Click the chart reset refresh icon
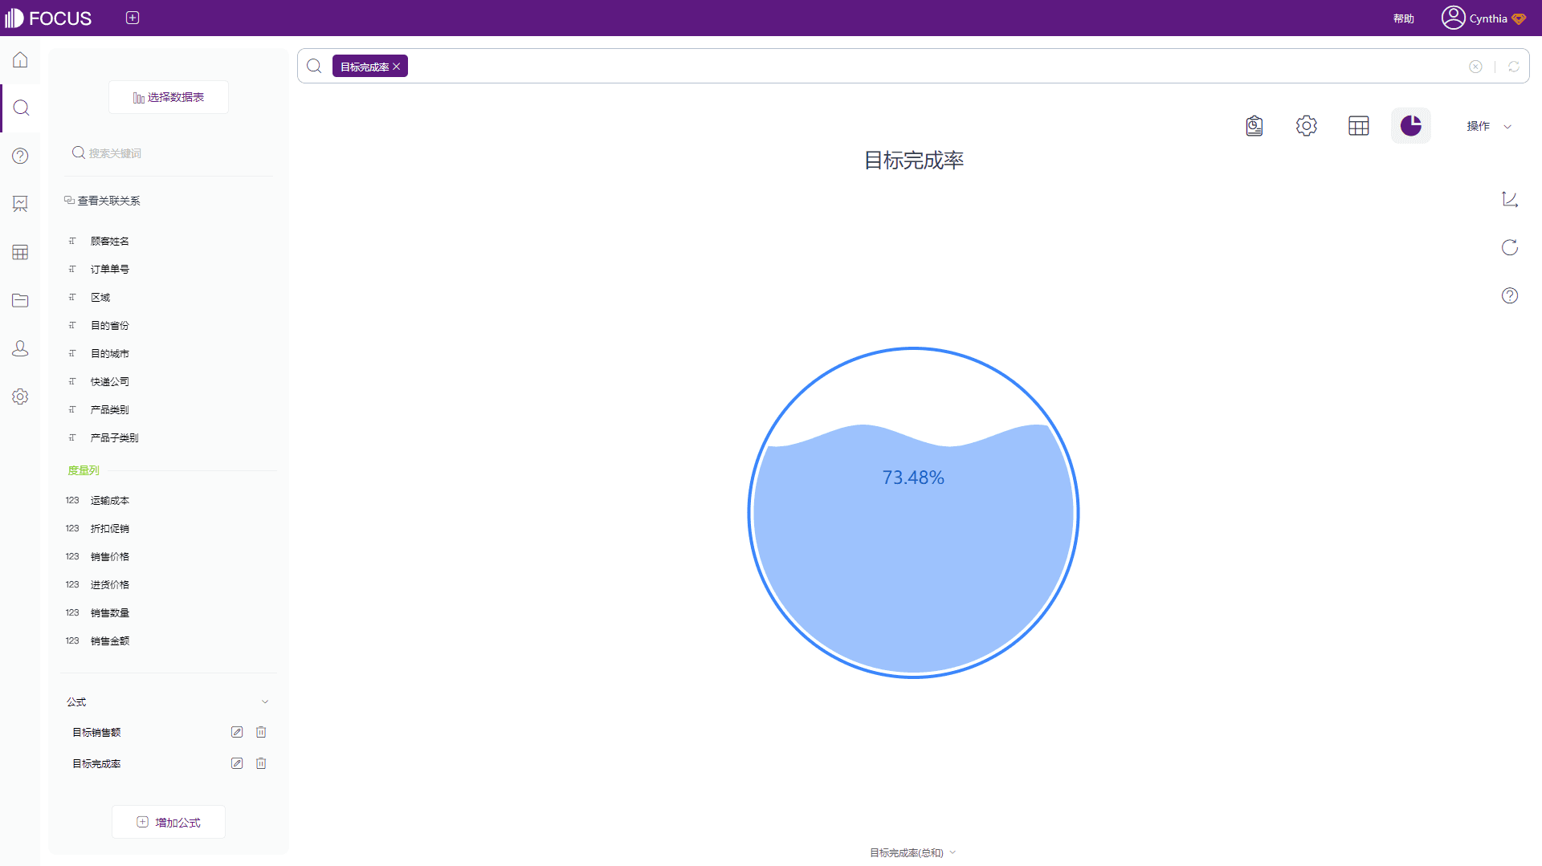The width and height of the screenshot is (1542, 866). pos(1510,247)
